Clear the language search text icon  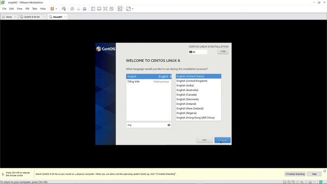click(x=169, y=125)
